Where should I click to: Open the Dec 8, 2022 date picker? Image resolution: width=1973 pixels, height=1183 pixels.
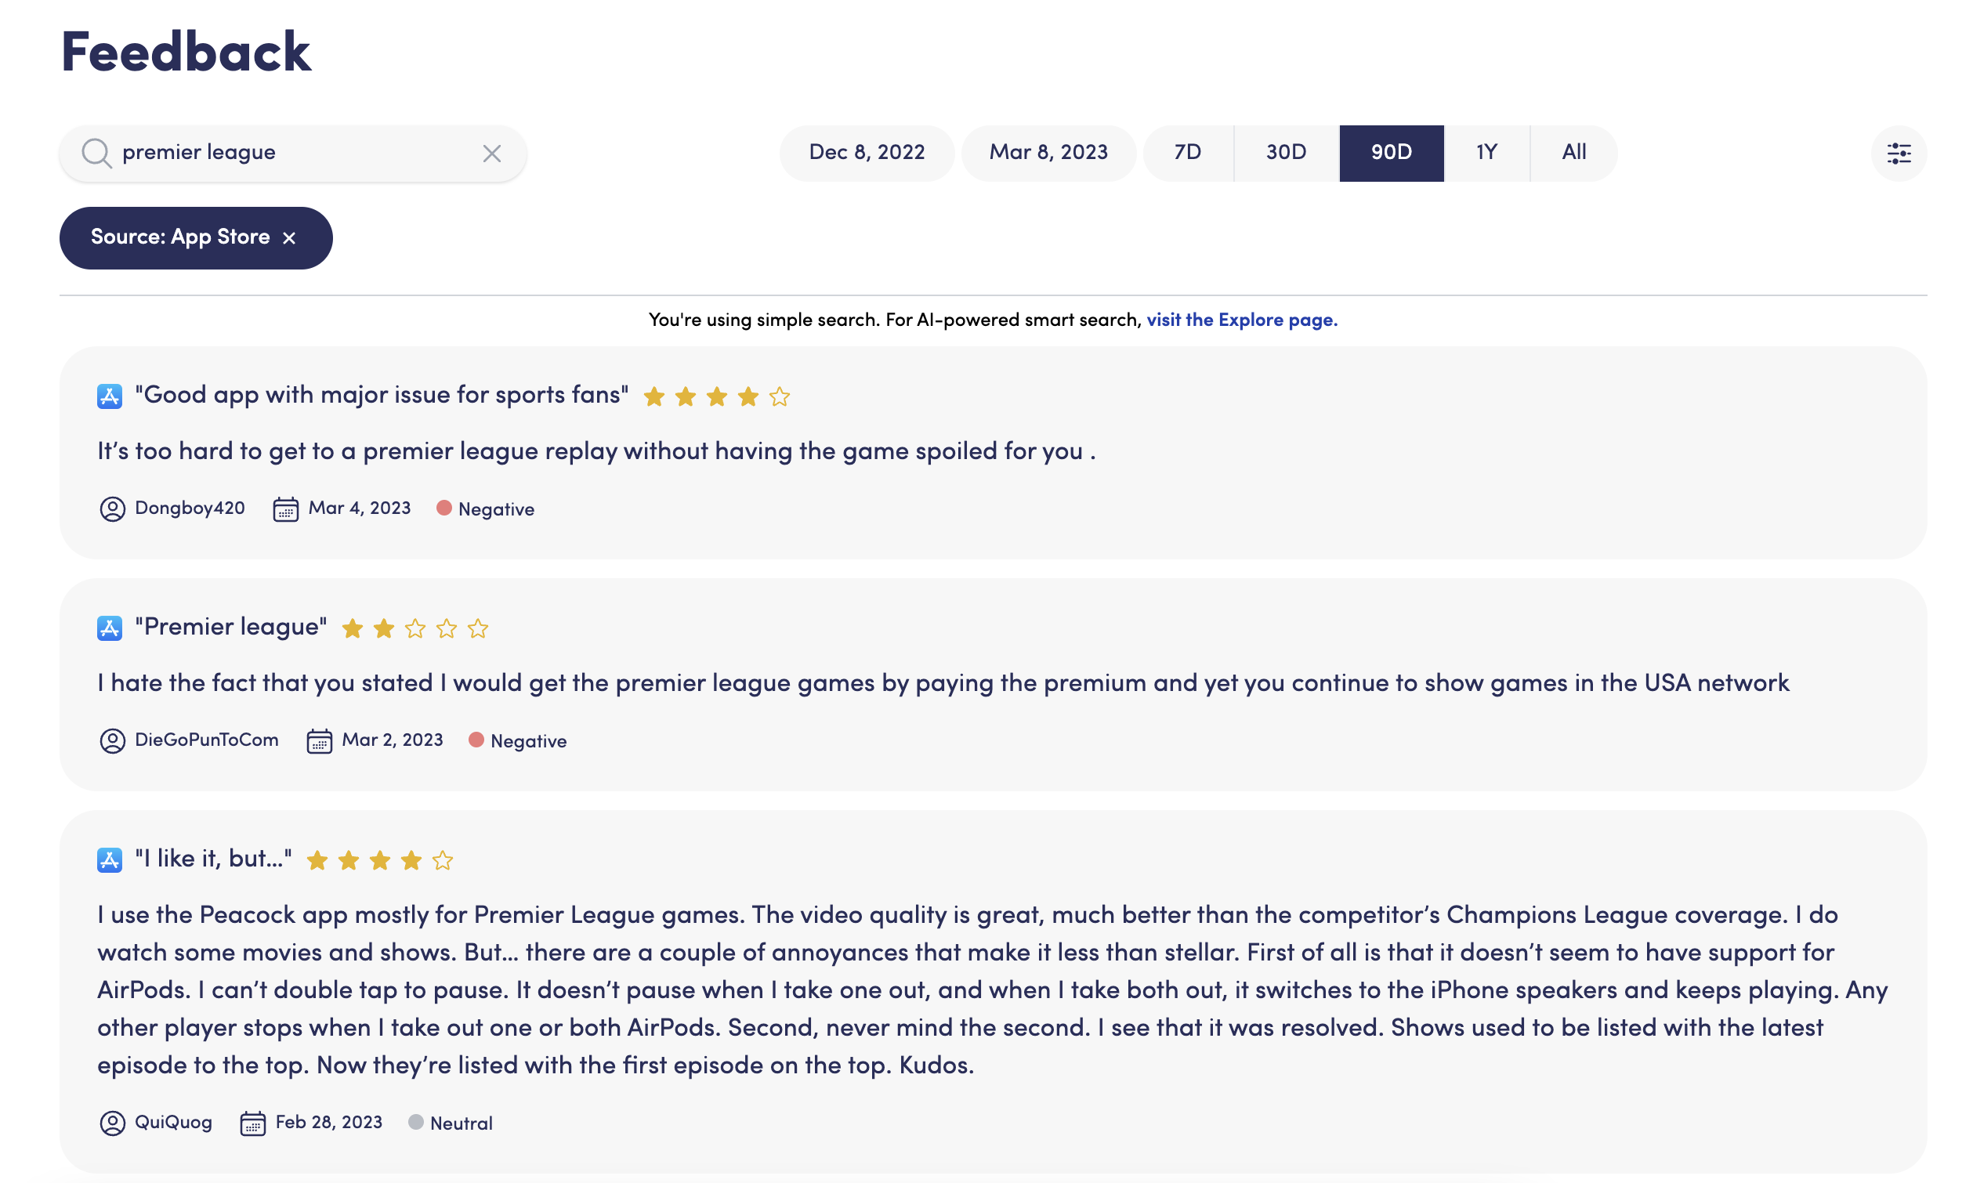pos(867,152)
